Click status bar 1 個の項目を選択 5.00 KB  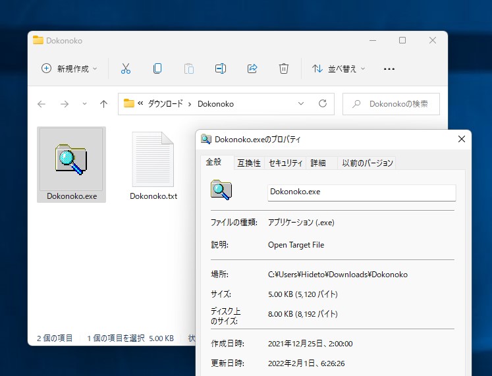pos(130,338)
